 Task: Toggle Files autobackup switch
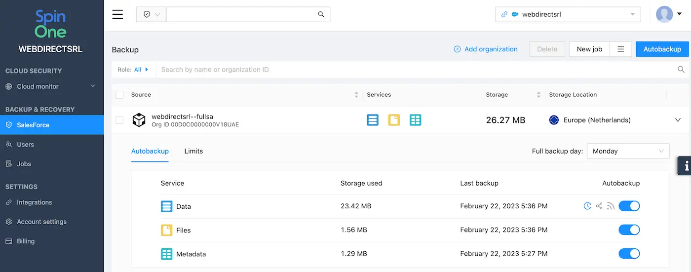tap(629, 230)
